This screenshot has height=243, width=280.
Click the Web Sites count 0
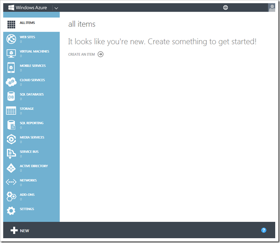(x=21, y=42)
